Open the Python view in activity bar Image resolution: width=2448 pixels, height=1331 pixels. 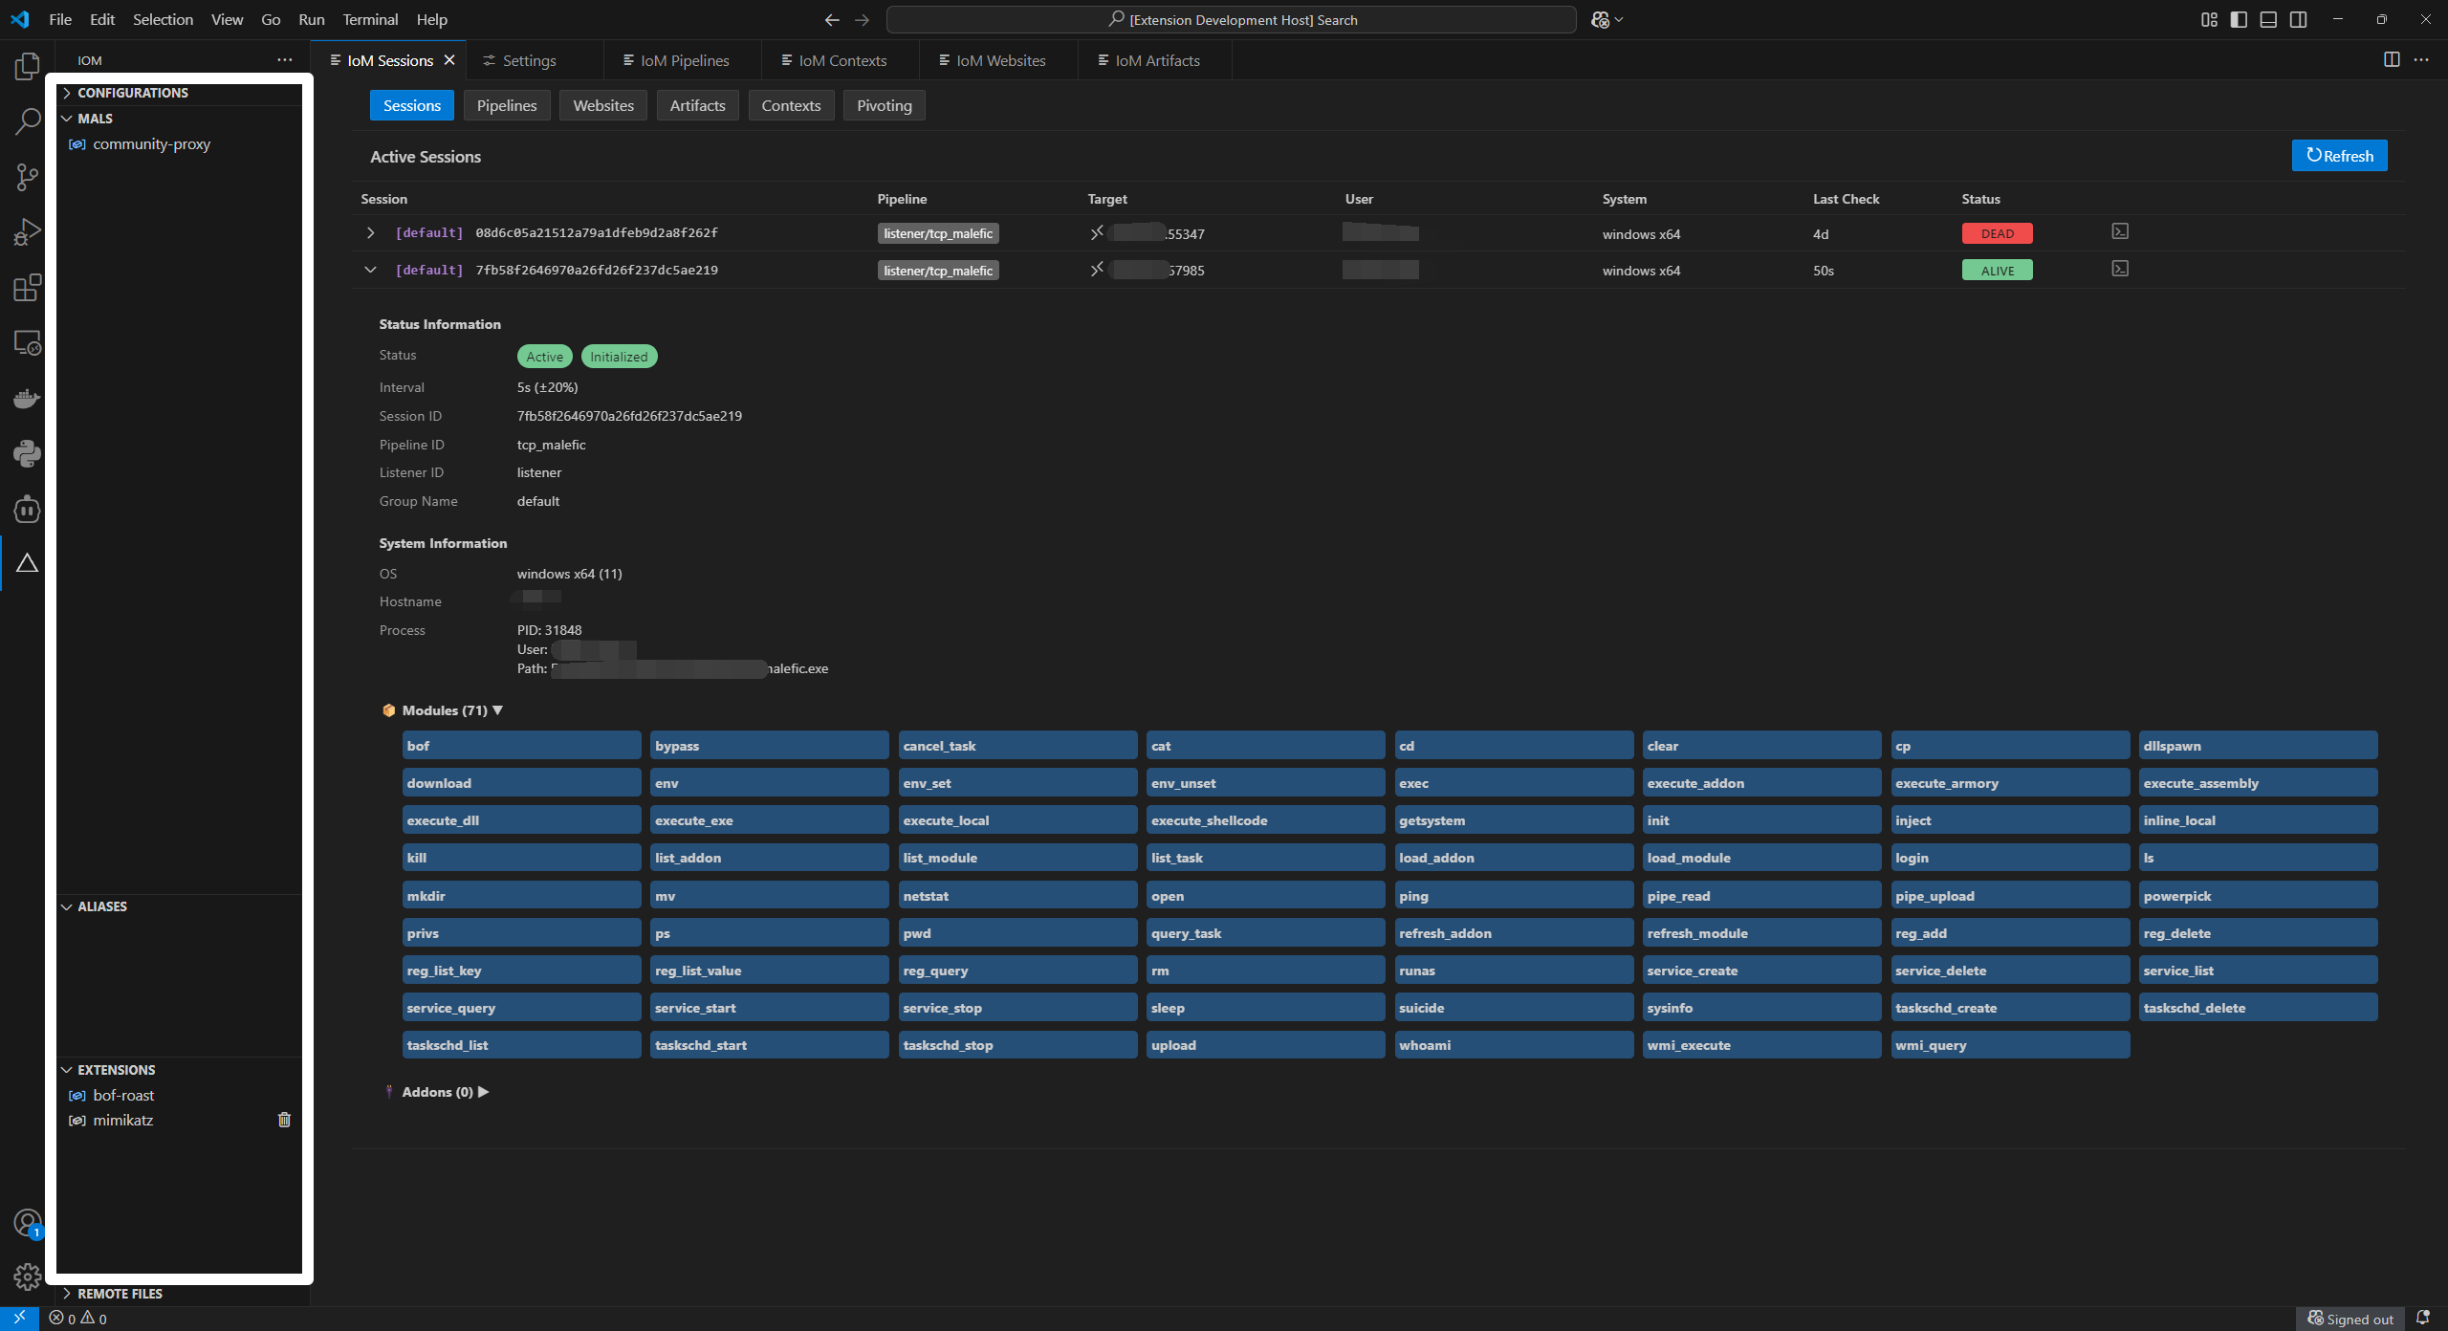[27, 453]
